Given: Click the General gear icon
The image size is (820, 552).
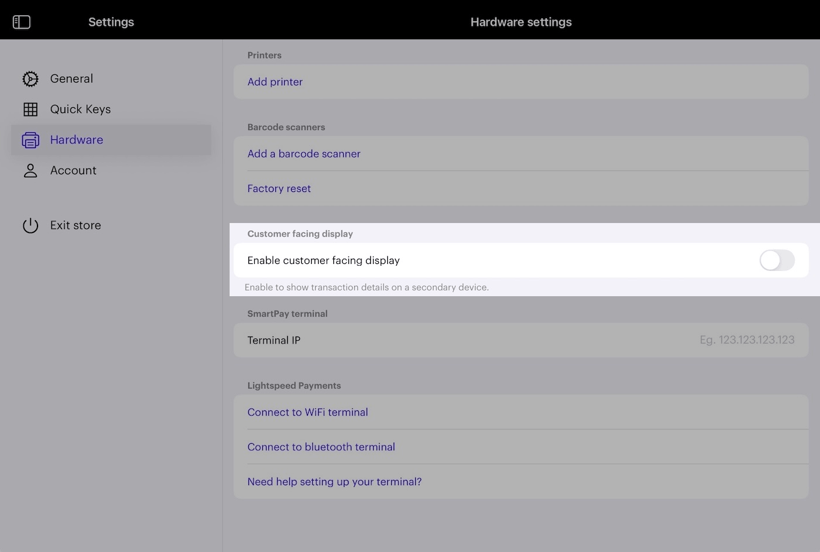Looking at the screenshot, I should click(30, 79).
